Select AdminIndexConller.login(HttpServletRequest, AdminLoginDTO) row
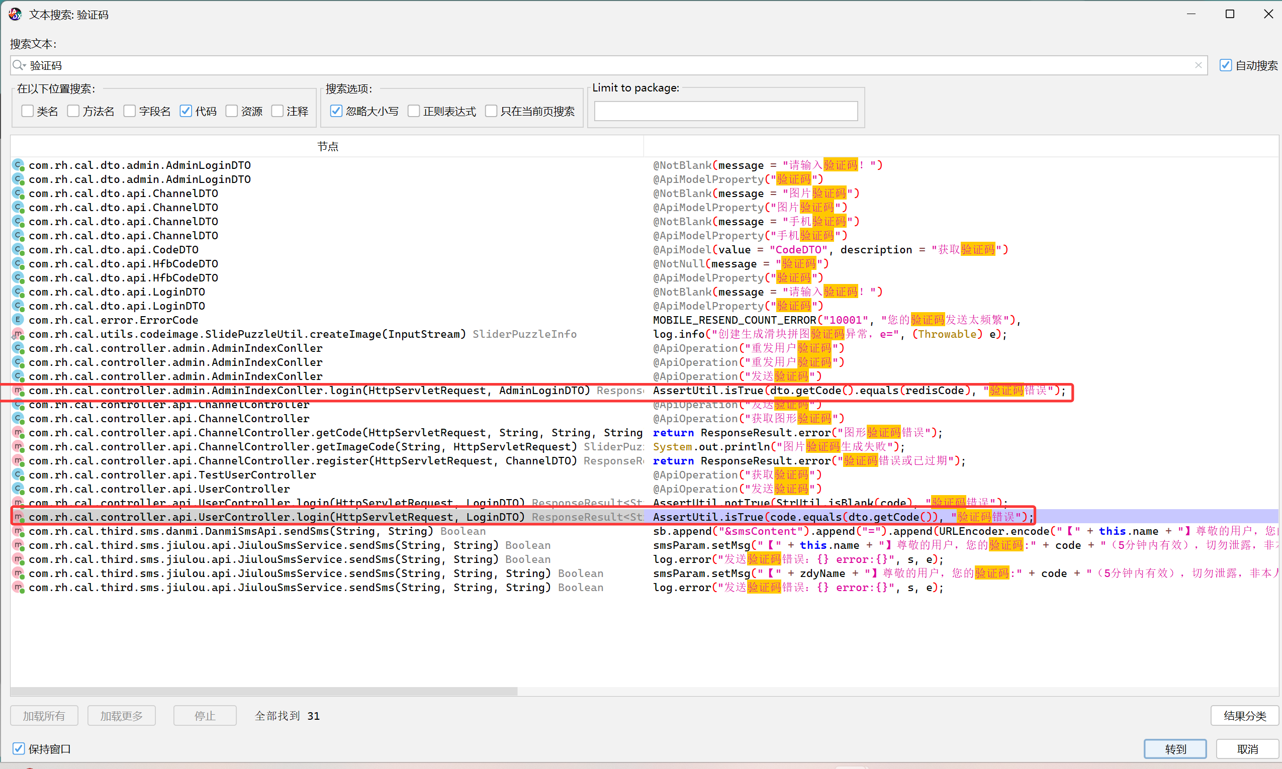The height and width of the screenshot is (769, 1282). (644, 391)
